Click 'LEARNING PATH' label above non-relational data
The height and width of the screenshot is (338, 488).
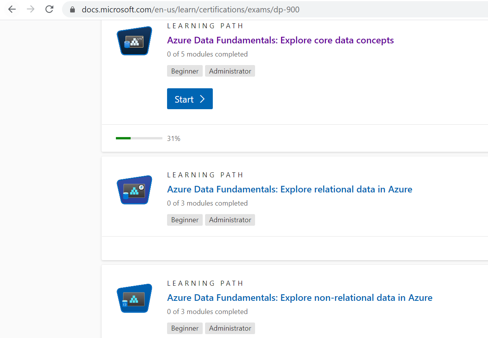[x=205, y=283]
